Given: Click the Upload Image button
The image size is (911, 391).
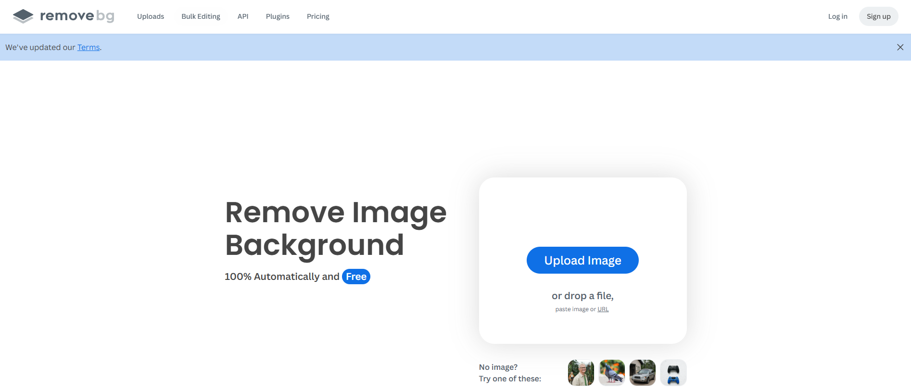Looking at the screenshot, I should (582, 260).
